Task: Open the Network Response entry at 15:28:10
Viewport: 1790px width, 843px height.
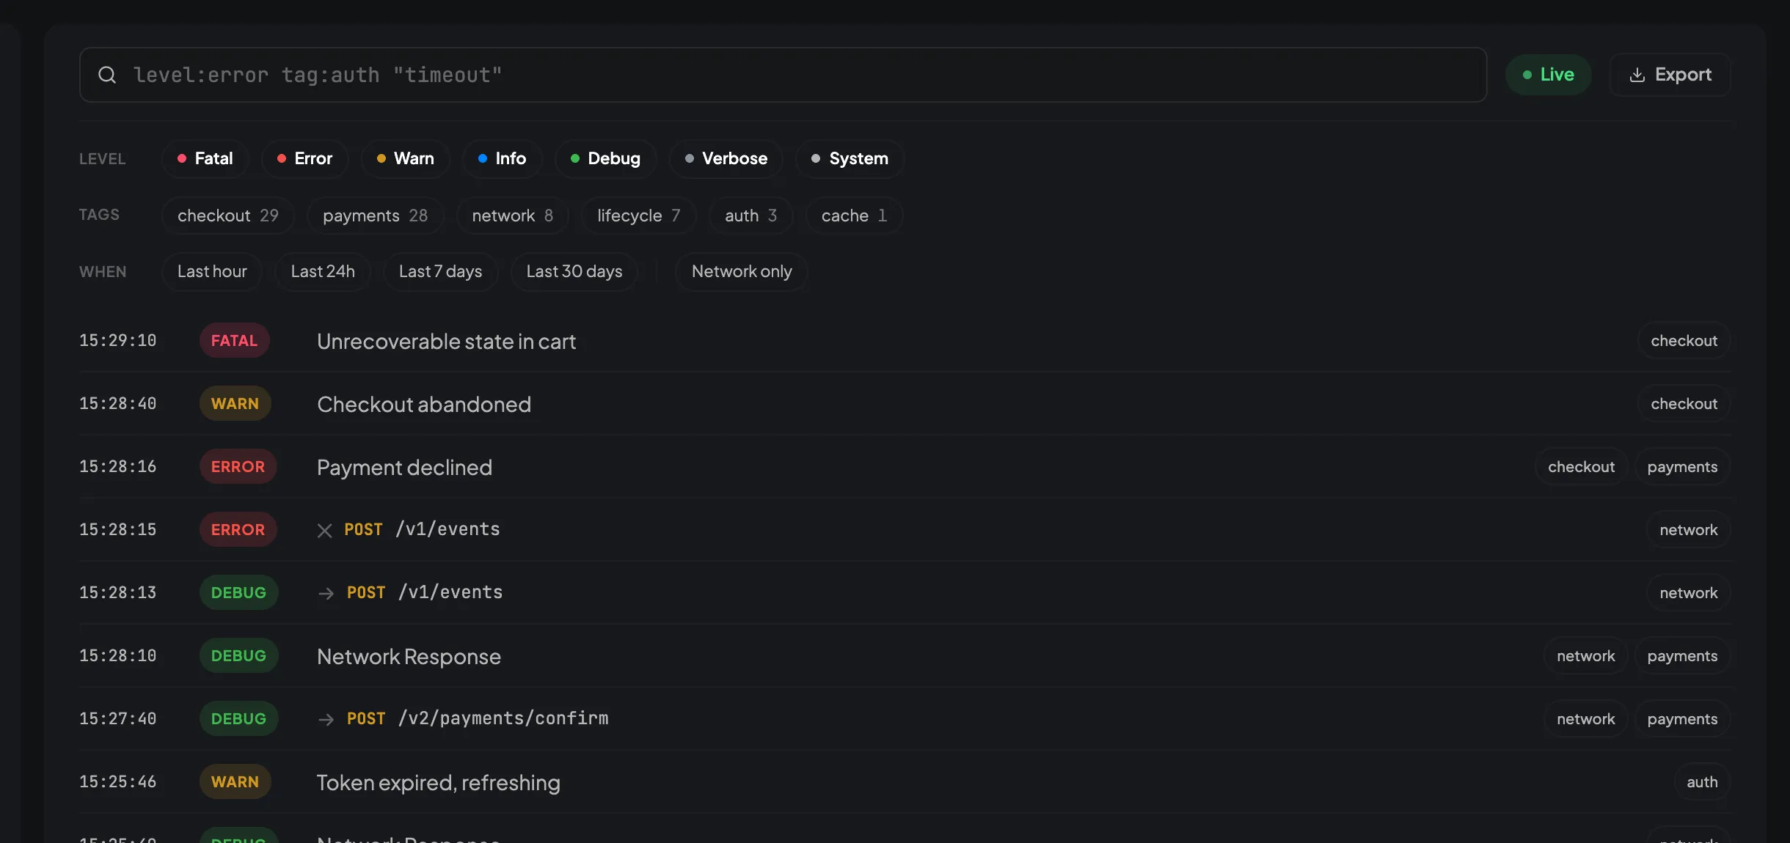Action: coord(905,656)
